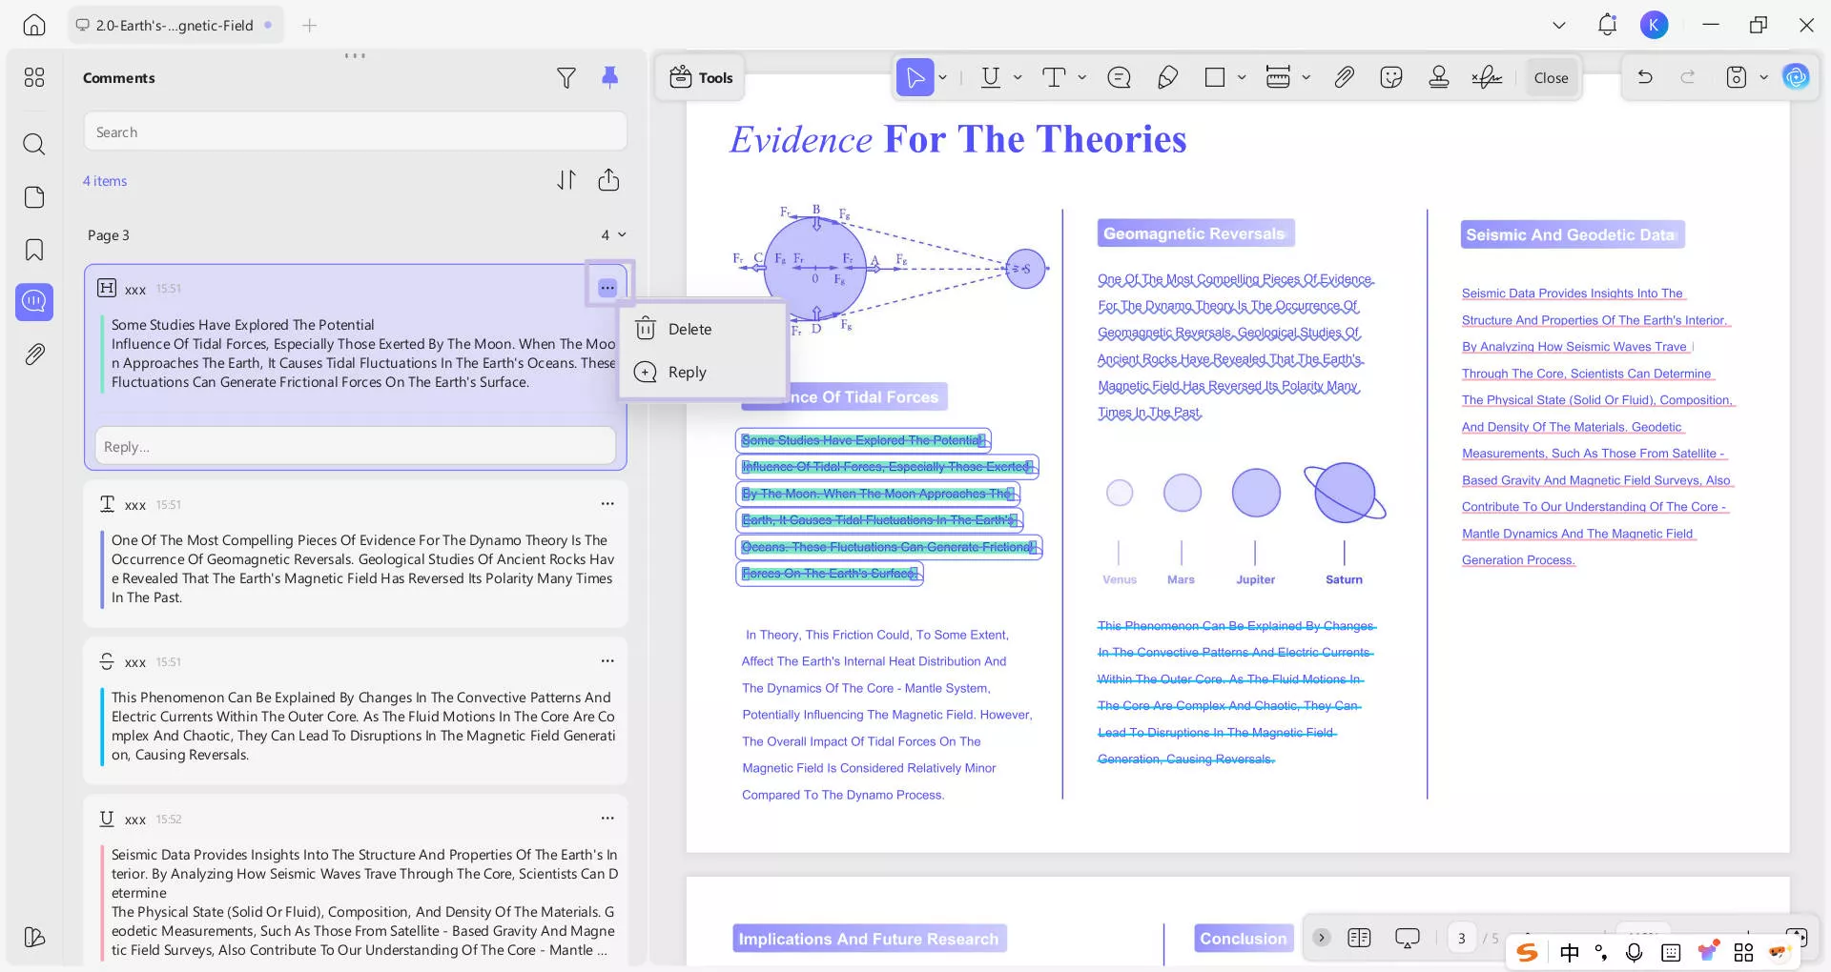Sort the comments list
This screenshot has height=972, width=1831.
click(566, 180)
